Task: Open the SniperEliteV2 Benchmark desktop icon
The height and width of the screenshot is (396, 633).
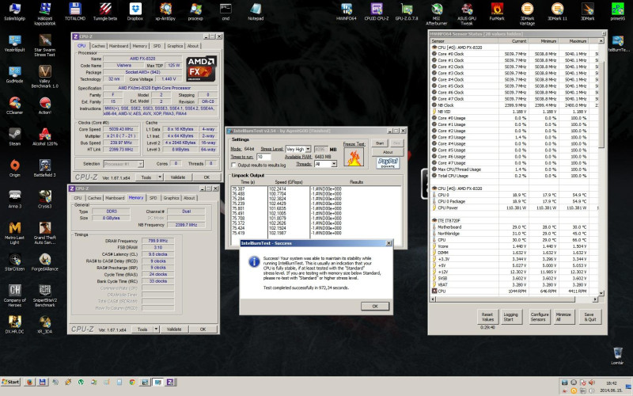Action: pos(45,295)
